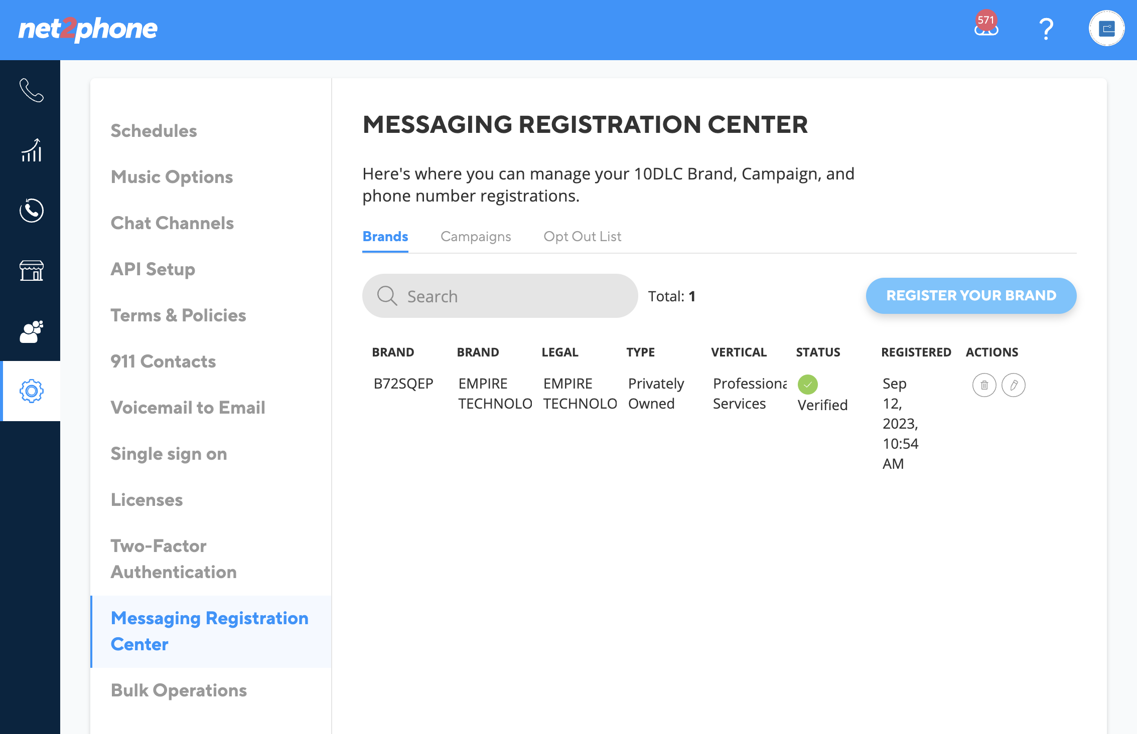The height and width of the screenshot is (734, 1137).
Task: Open the help question mark icon
Action: [x=1046, y=29]
